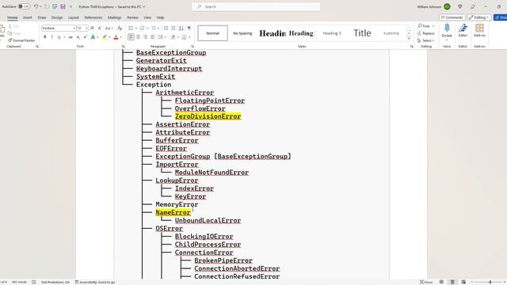Open the Layout ribbon tab
Screen dimensions: 507x285
pyautogui.click(x=74, y=17)
